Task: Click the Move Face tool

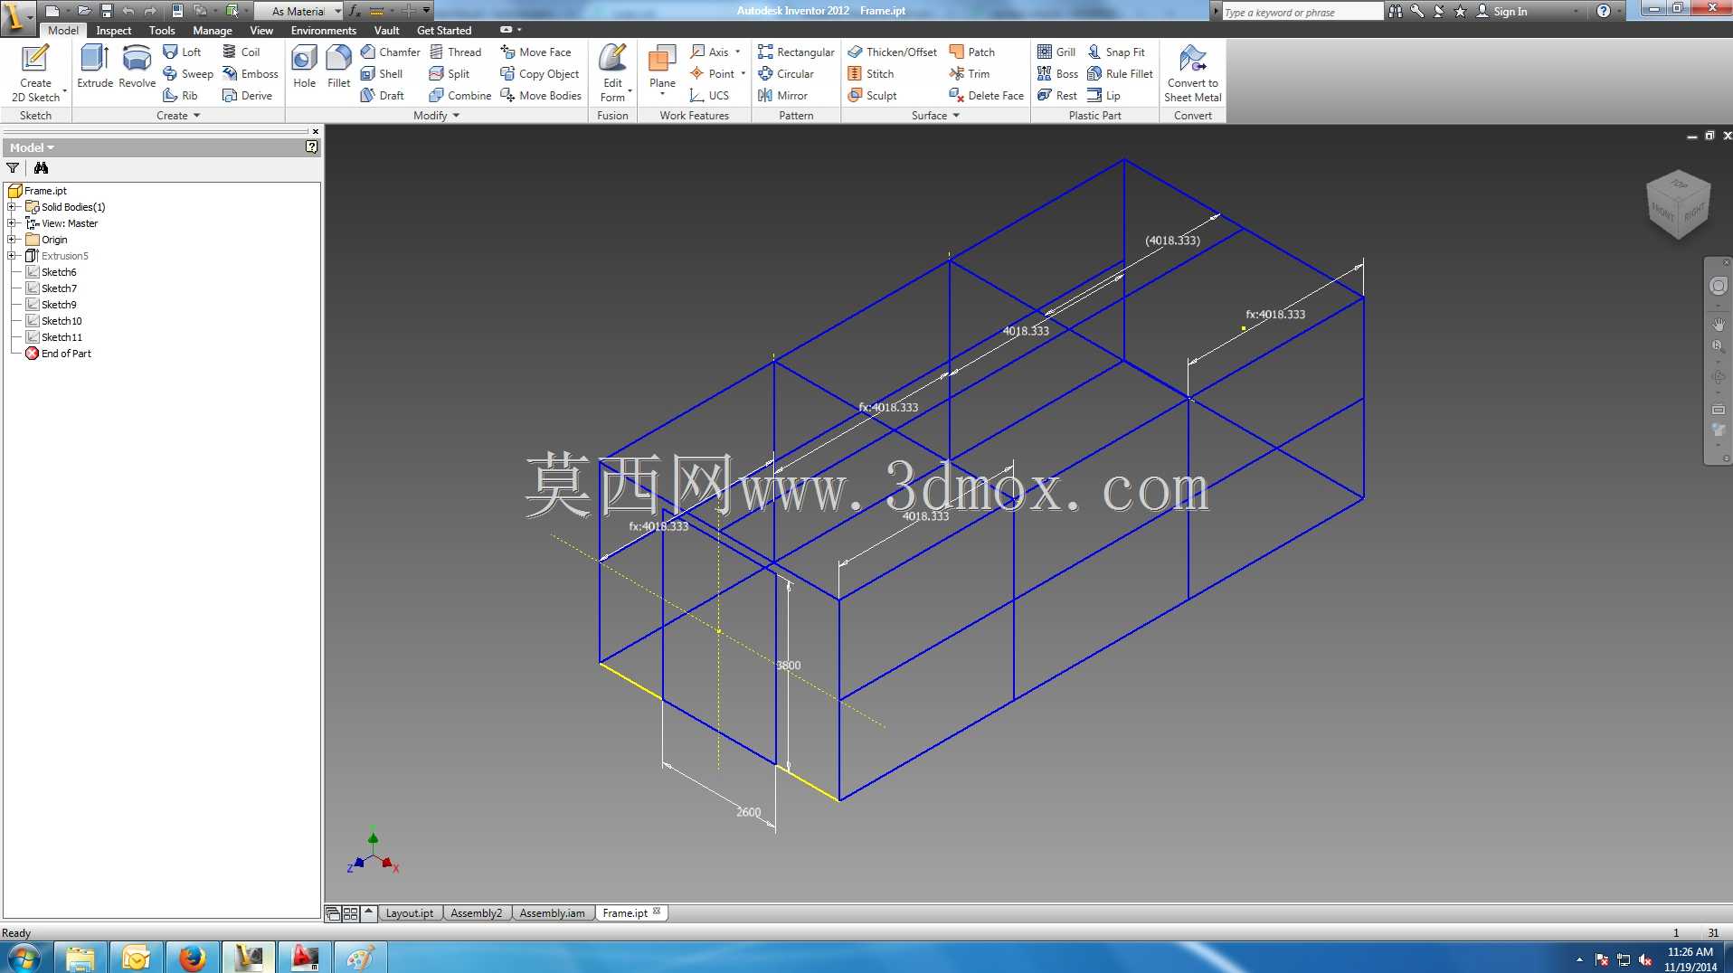Action: (x=536, y=52)
